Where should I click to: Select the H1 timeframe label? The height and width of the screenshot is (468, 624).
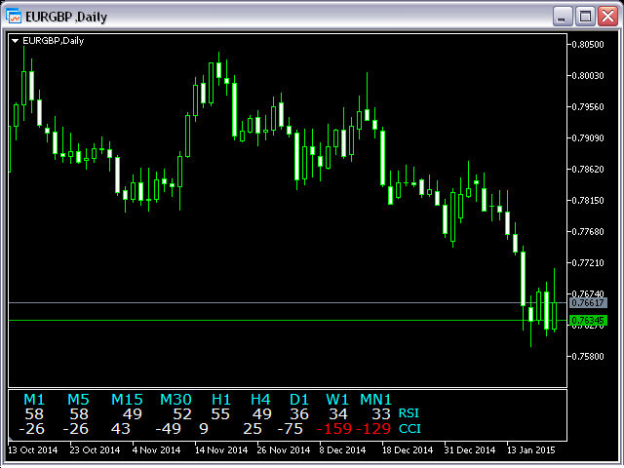pos(221,399)
